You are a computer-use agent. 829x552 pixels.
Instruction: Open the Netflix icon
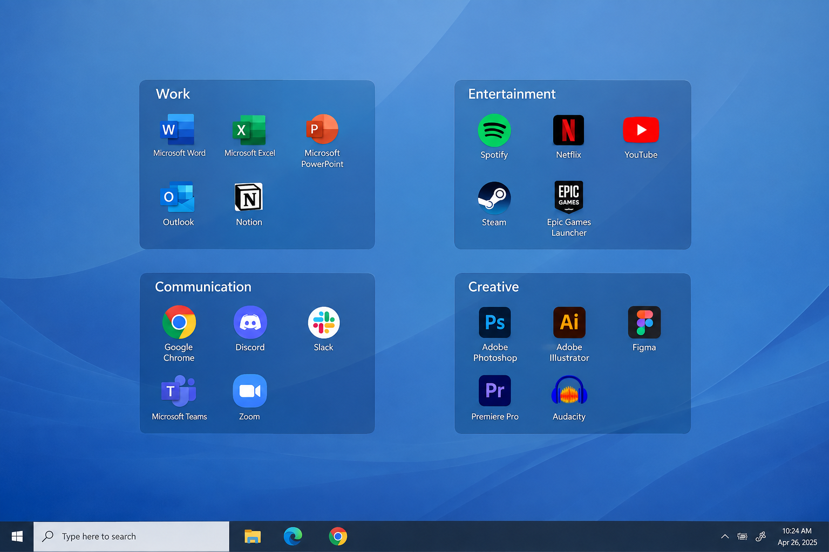568,130
